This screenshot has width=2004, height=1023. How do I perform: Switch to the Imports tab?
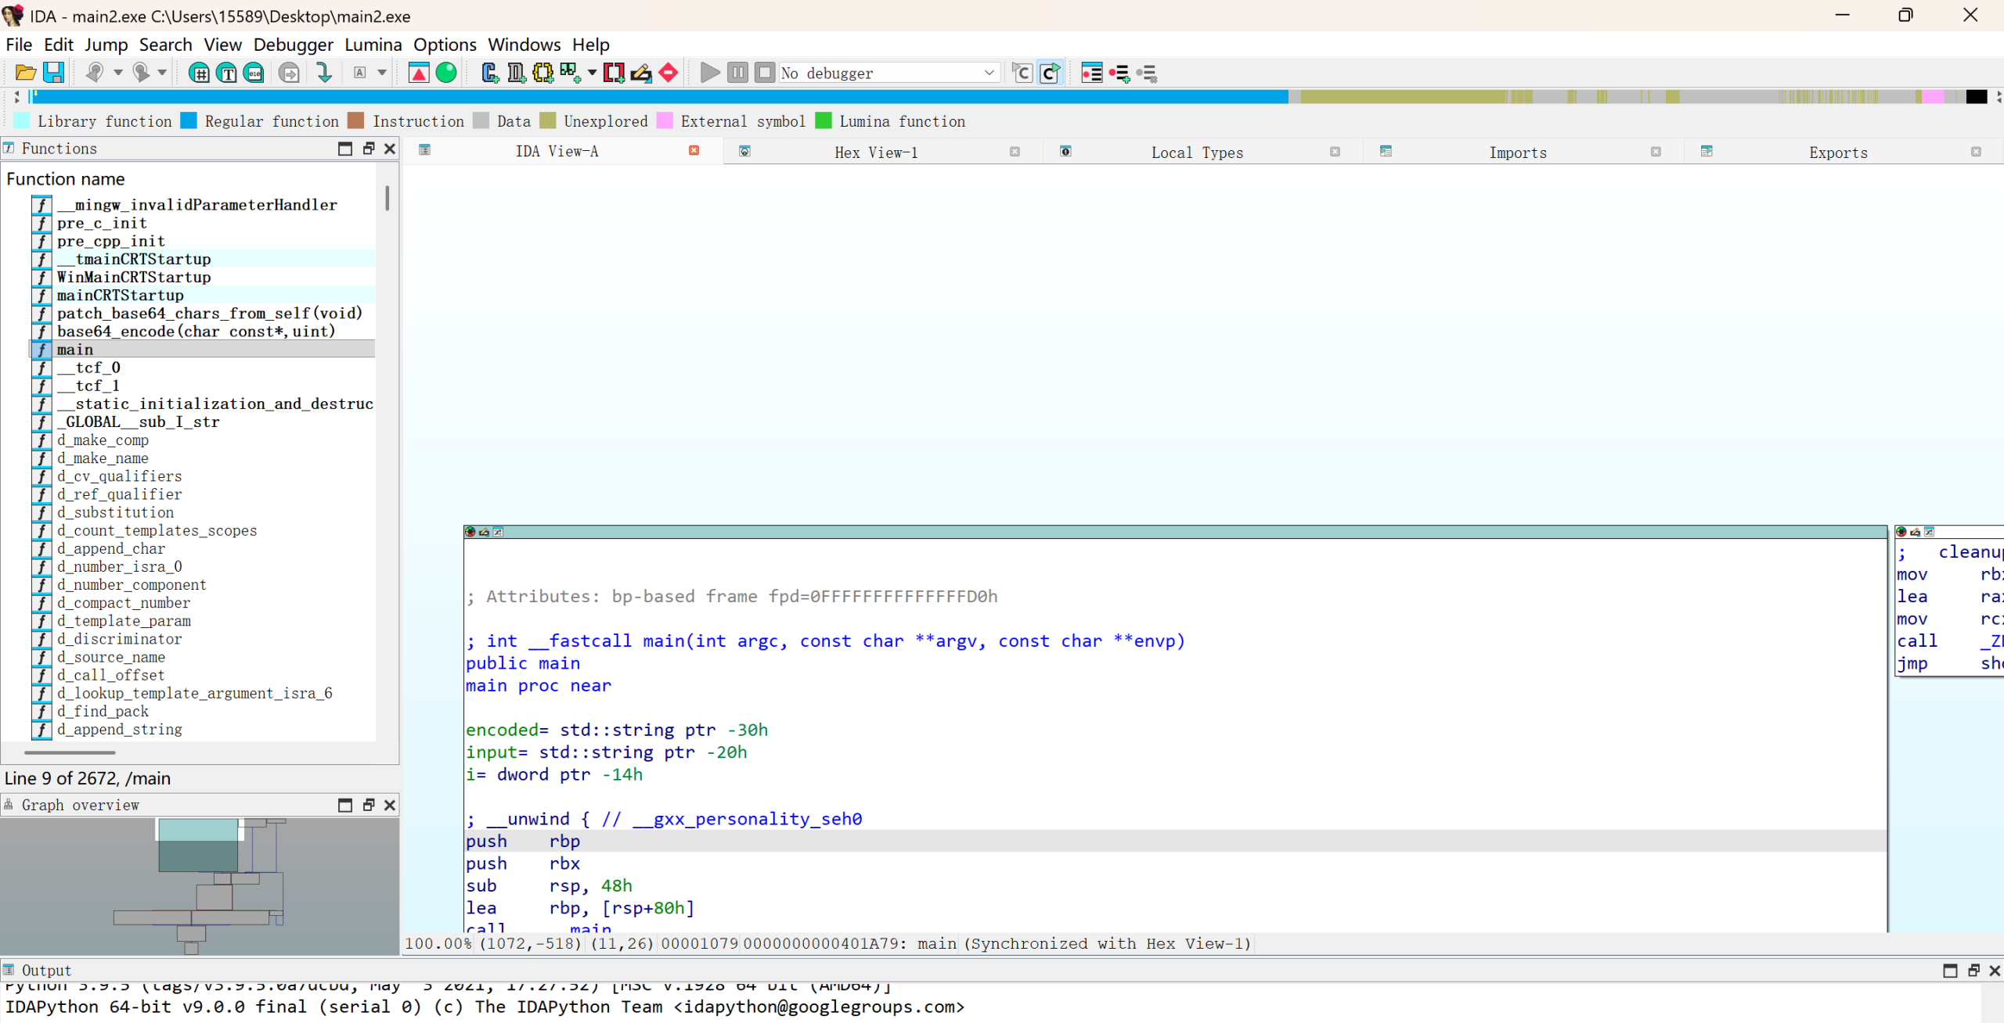(x=1517, y=152)
